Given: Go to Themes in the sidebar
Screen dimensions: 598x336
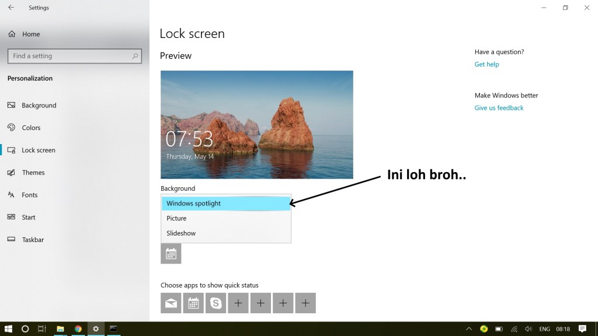Looking at the screenshot, I should [33, 173].
